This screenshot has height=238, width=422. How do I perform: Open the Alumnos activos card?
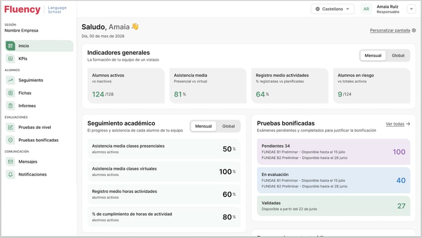click(126, 85)
